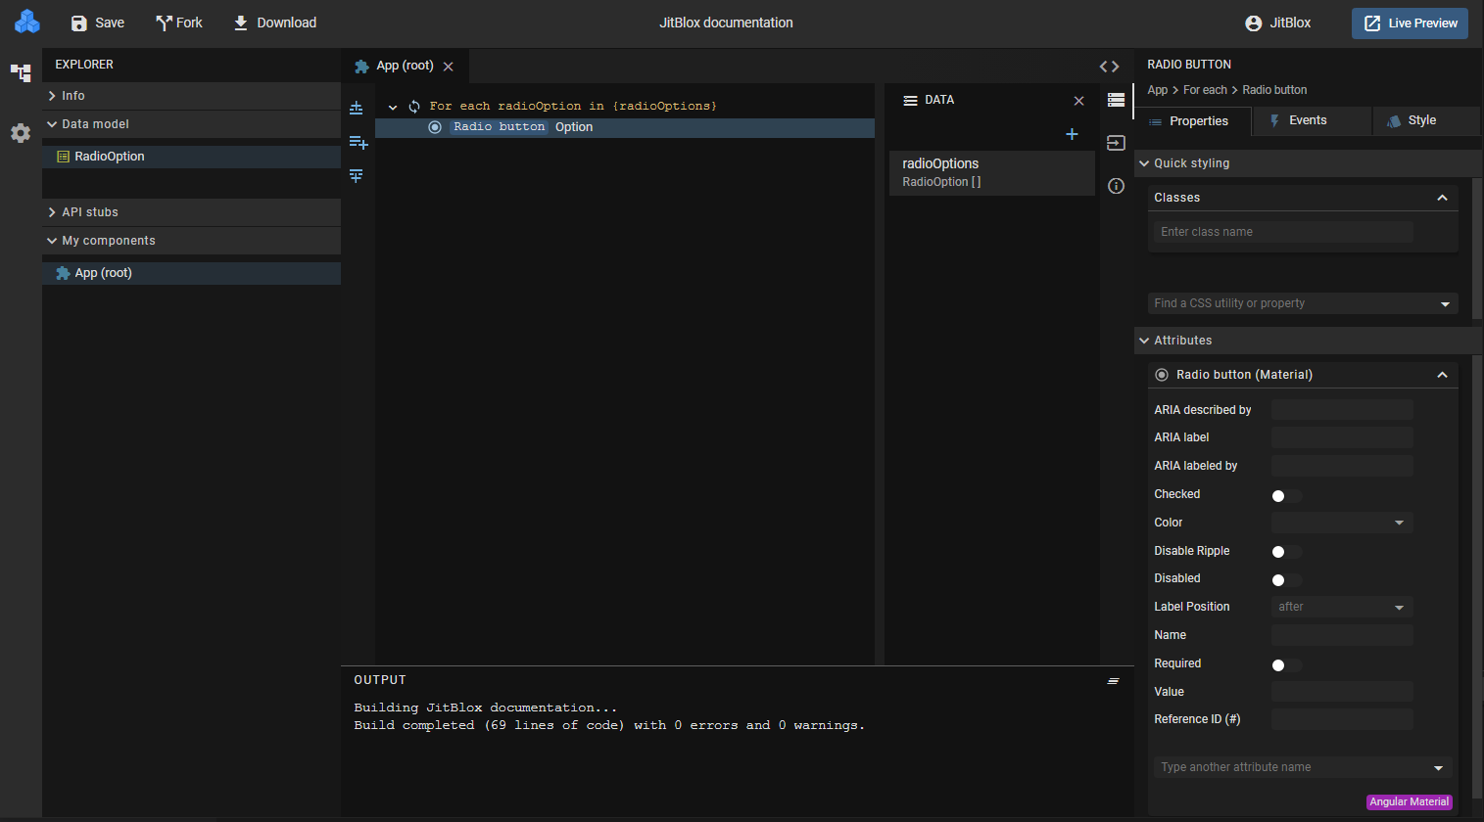Open the info circle icon in right strip

[x=1116, y=186]
